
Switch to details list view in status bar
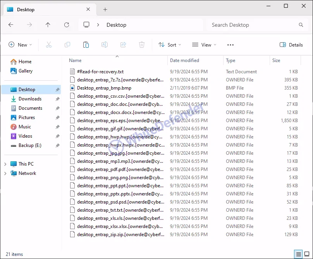tap(299, 254)
